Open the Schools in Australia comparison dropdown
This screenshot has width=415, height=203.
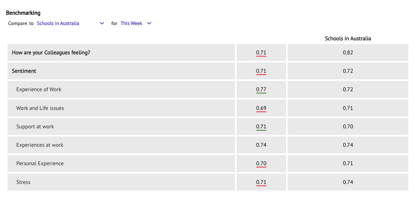(x=70, y=23)
